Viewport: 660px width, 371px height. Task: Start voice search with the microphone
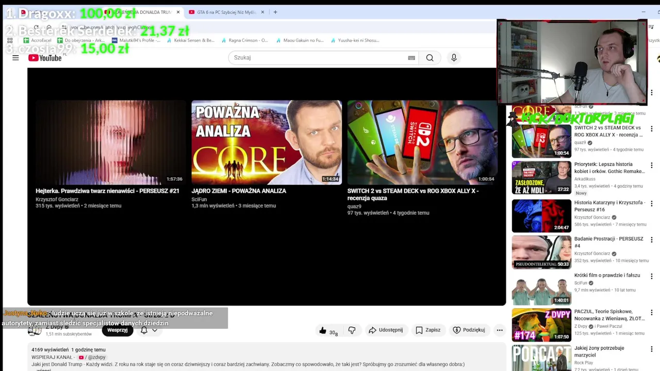click(454, 58)
